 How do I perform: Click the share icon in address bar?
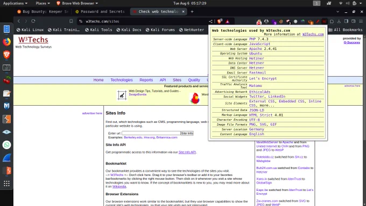point(210,21)
